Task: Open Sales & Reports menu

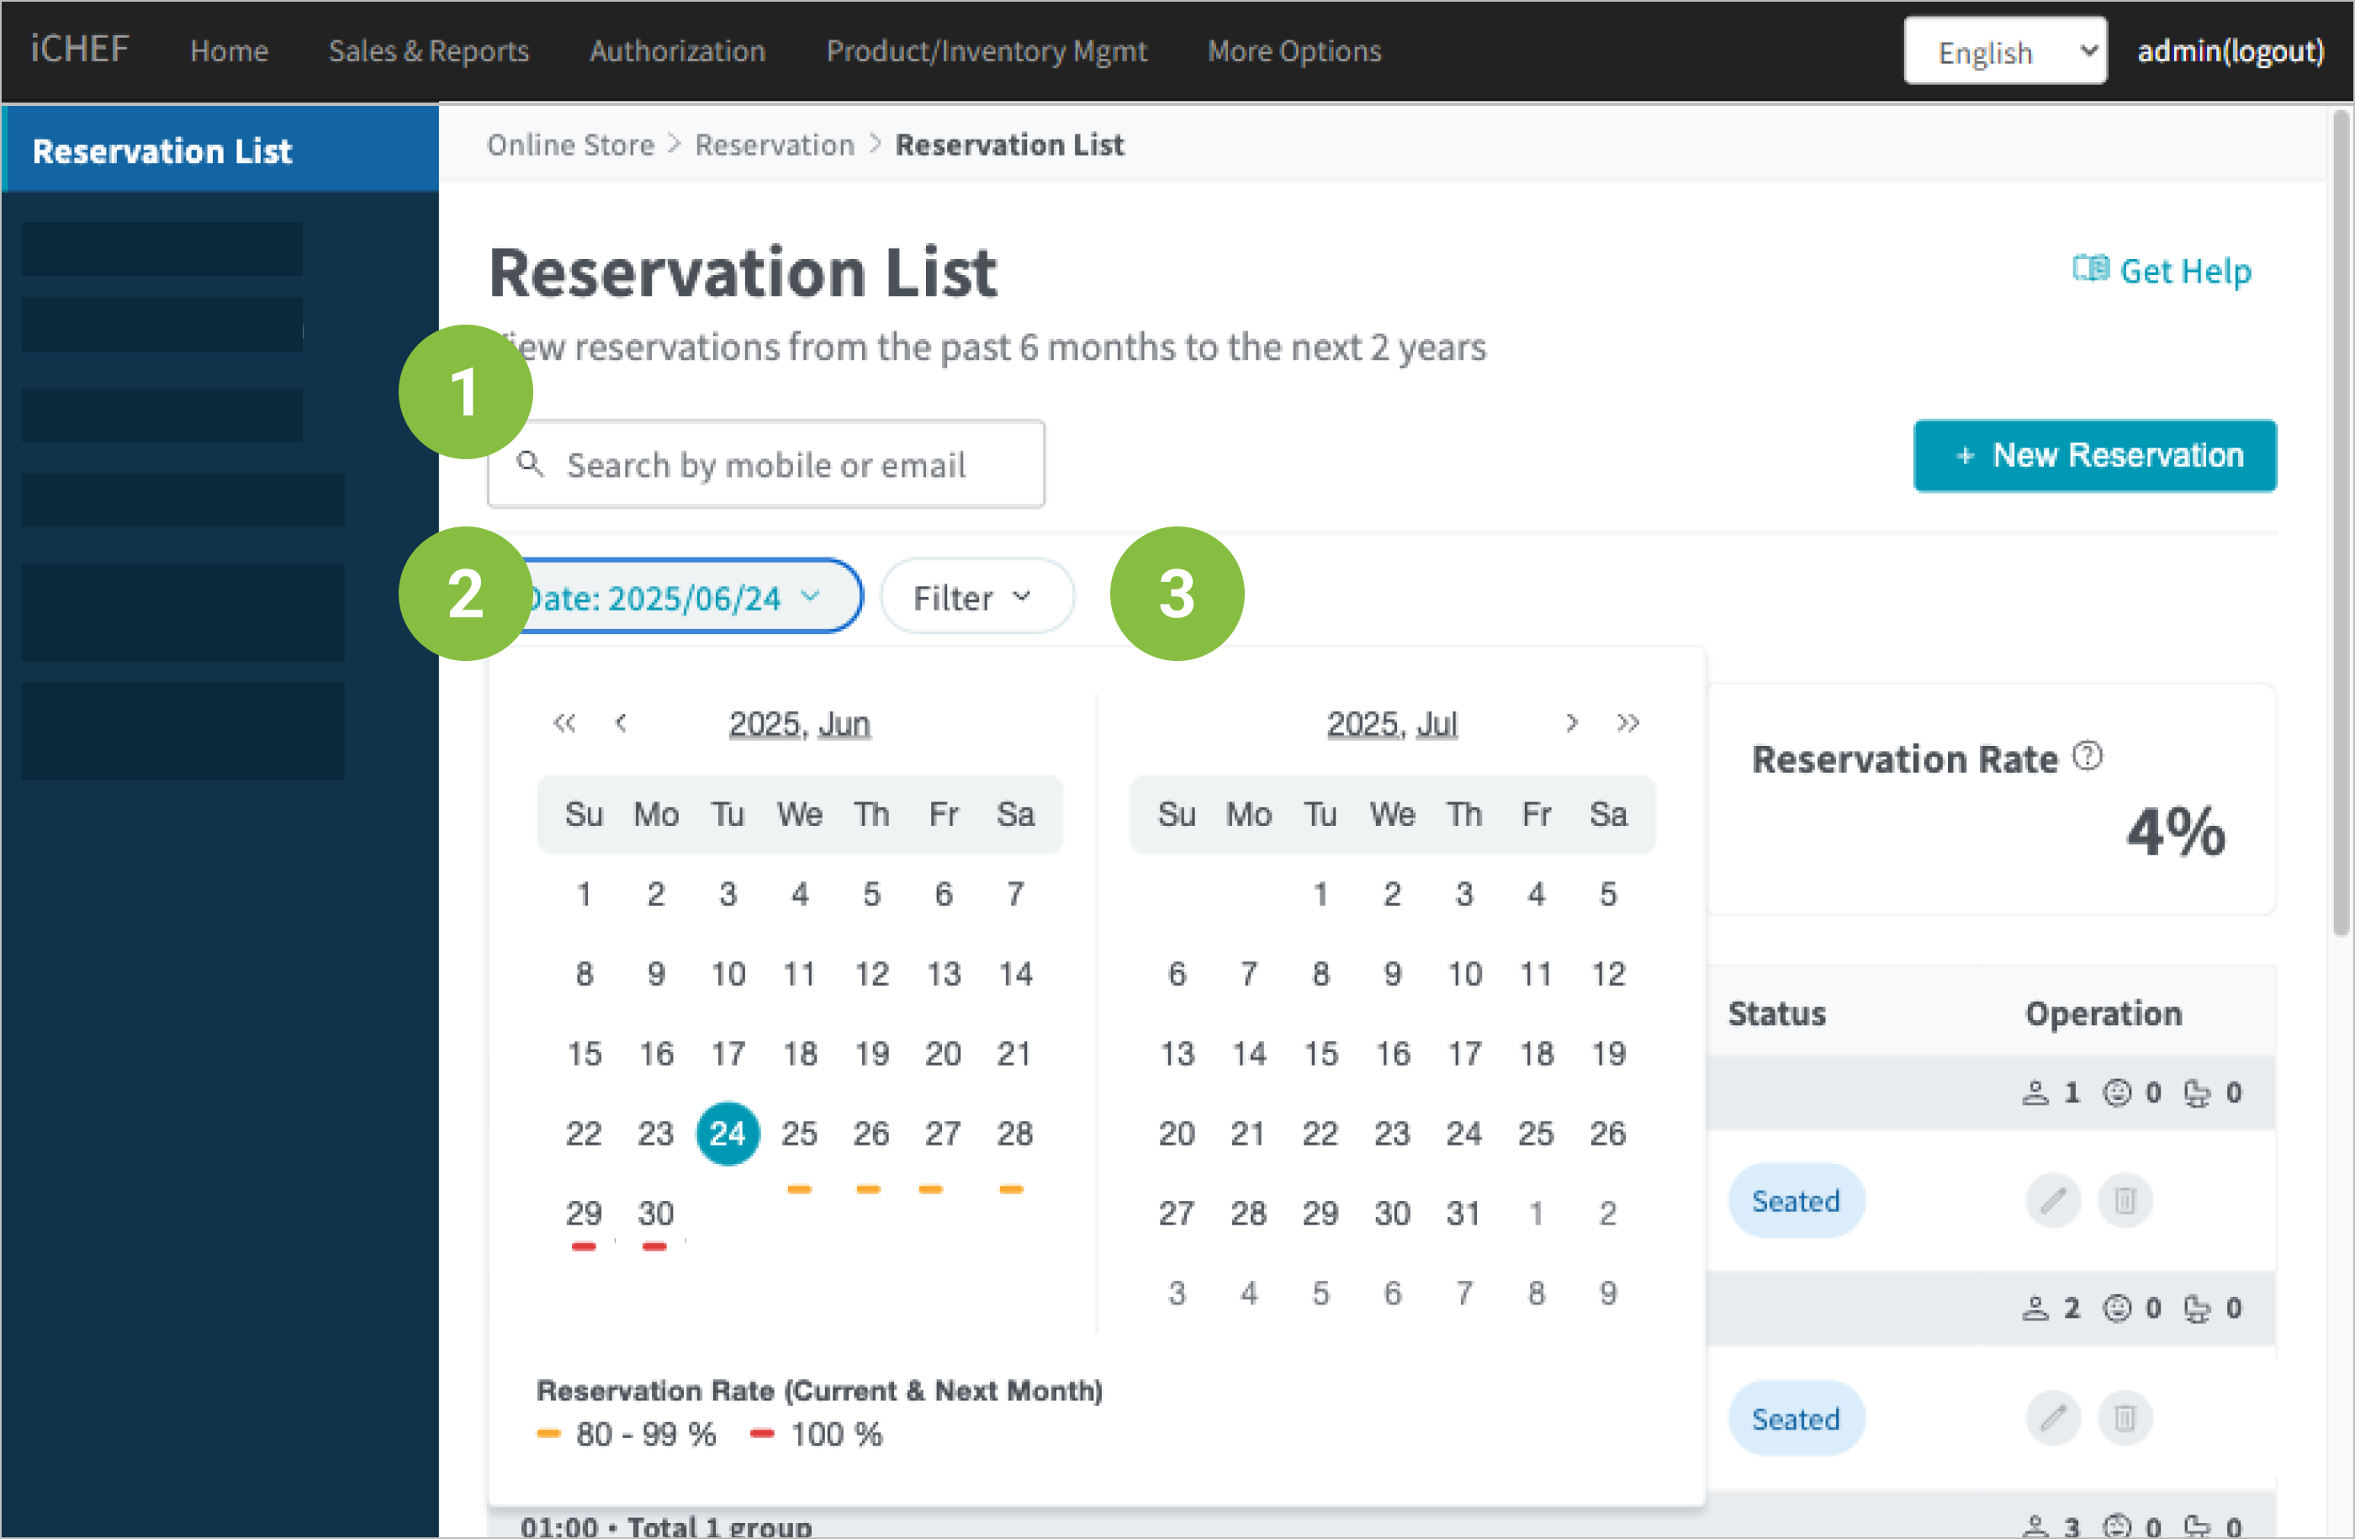Action: pos(428,51)
